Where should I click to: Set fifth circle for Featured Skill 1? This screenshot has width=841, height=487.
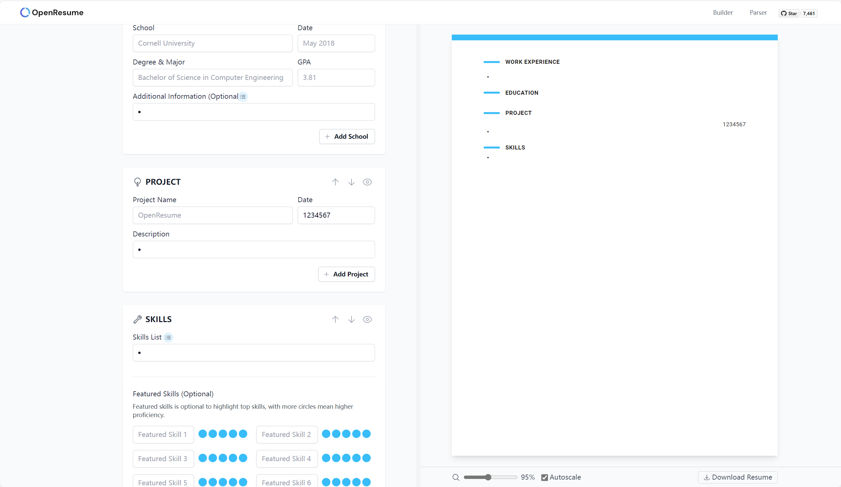243,434
